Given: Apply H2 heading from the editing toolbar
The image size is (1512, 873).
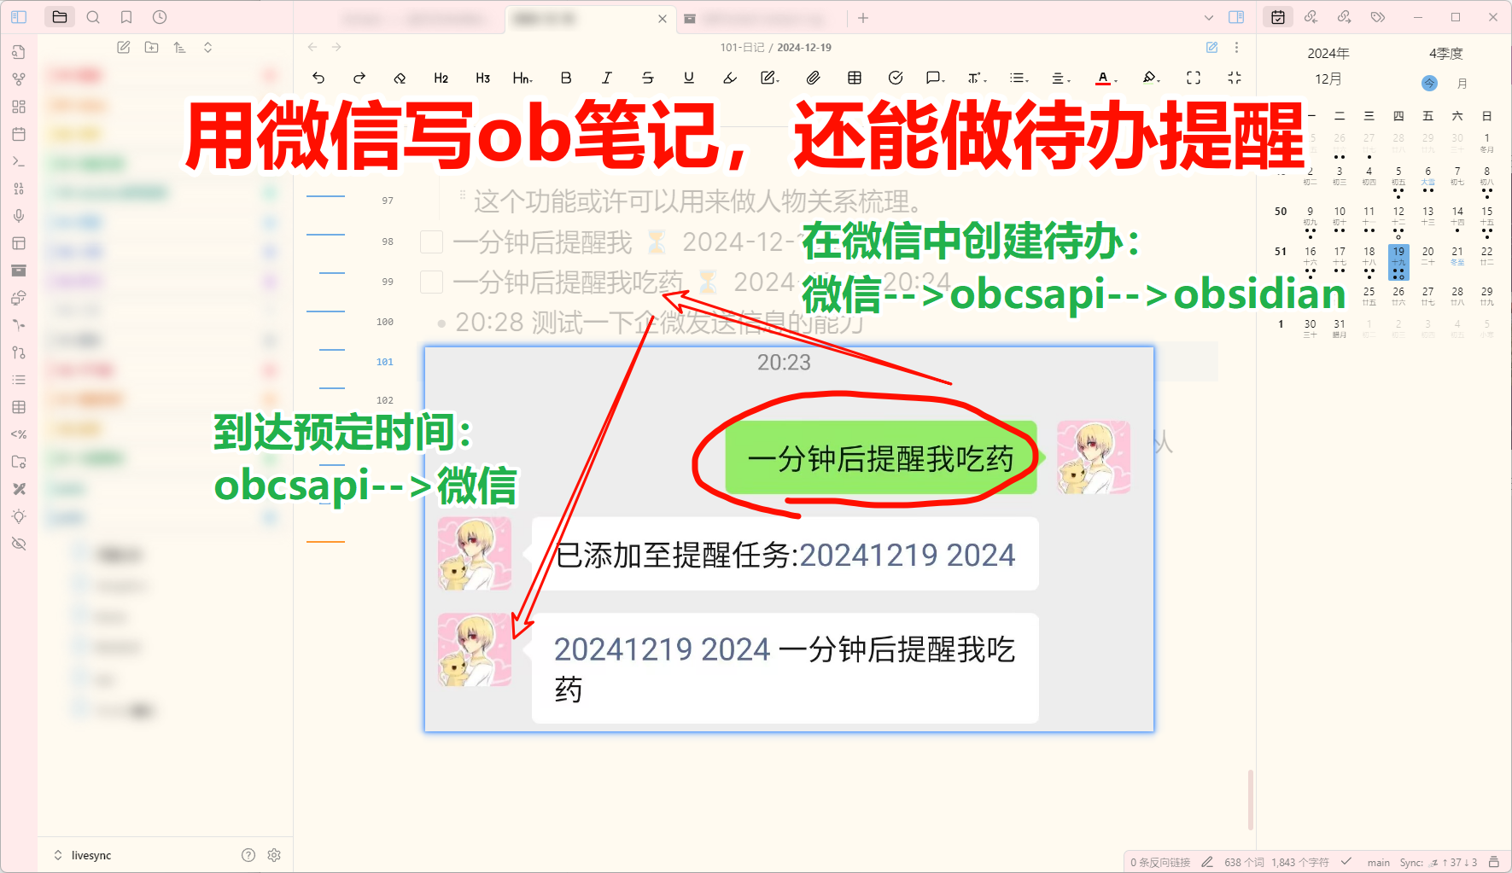Looking at the screenshot, I should point(441,78).
